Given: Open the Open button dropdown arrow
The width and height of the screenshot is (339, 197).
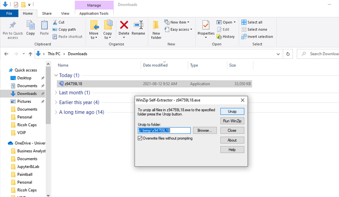Looking at the screenshot, I should tap(234, 22).
